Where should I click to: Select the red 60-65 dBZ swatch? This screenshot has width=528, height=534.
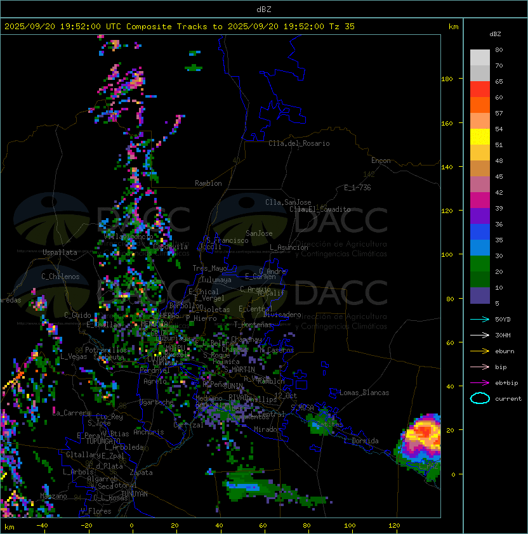pyautogui.click(x=480, y=89)
